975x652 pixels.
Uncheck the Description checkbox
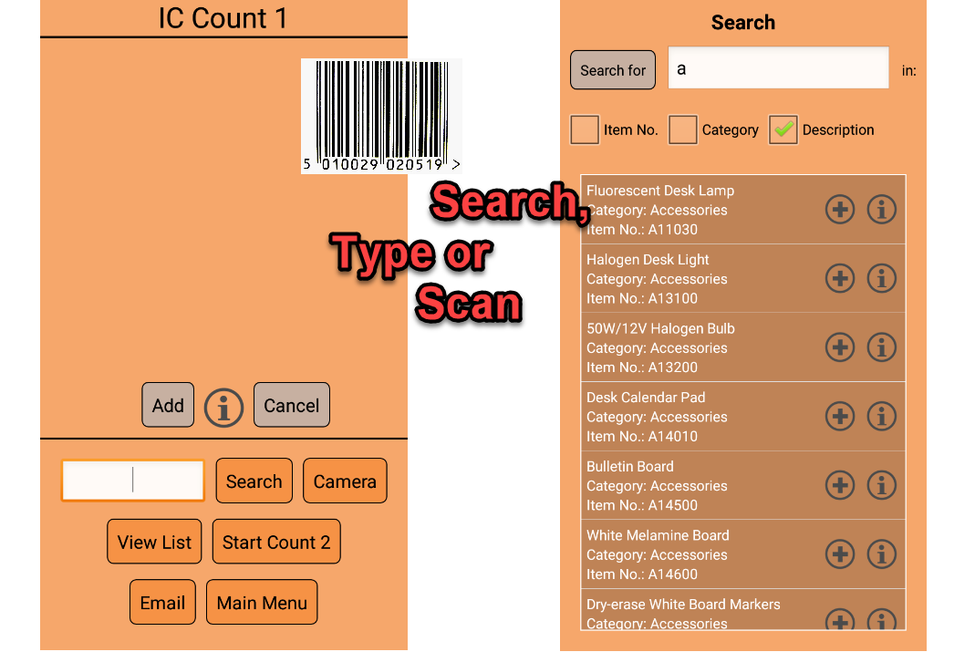[783, 129]
